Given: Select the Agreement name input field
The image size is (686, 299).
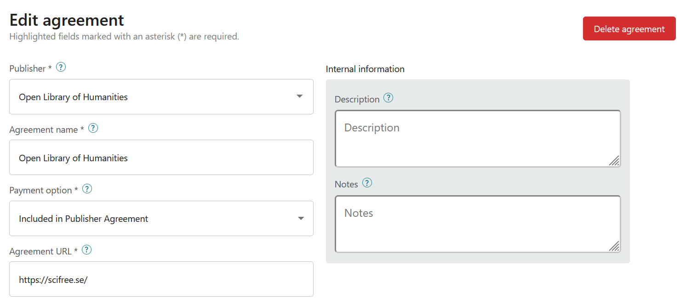Looking at the screenshot, I should pos(161,157).
